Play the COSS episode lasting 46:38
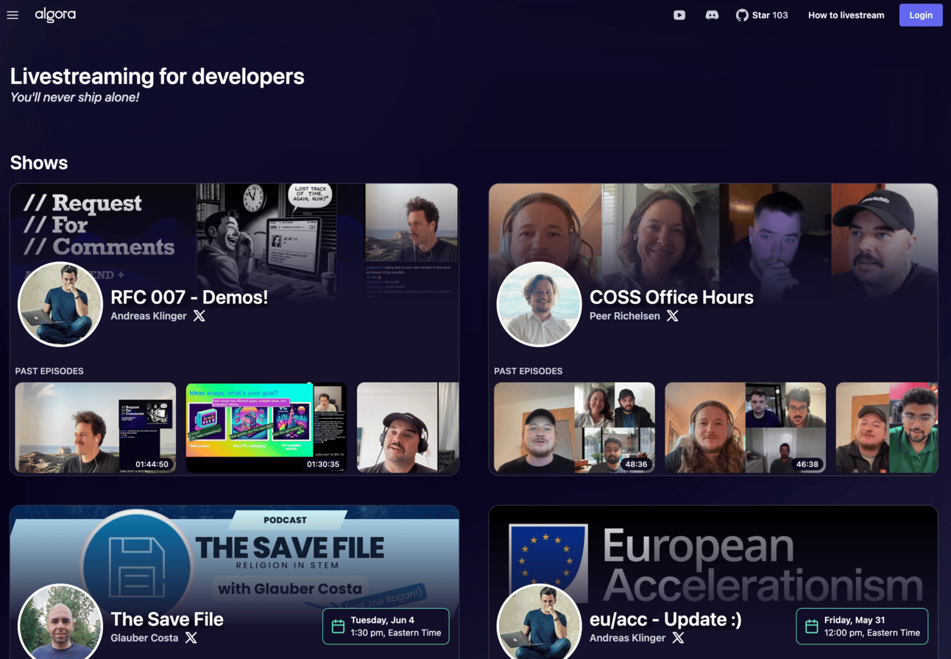The height and width of the screenshot is (659, 951). pos(745,427)
